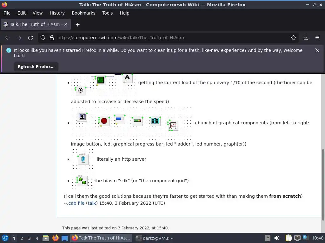
Task: Click the last edited footer text
Action: [116, 228]
